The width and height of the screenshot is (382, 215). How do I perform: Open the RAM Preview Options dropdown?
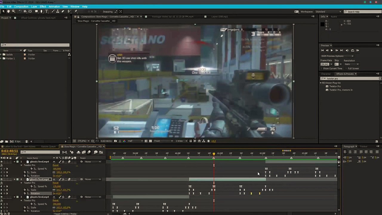[x=337, y=56]
